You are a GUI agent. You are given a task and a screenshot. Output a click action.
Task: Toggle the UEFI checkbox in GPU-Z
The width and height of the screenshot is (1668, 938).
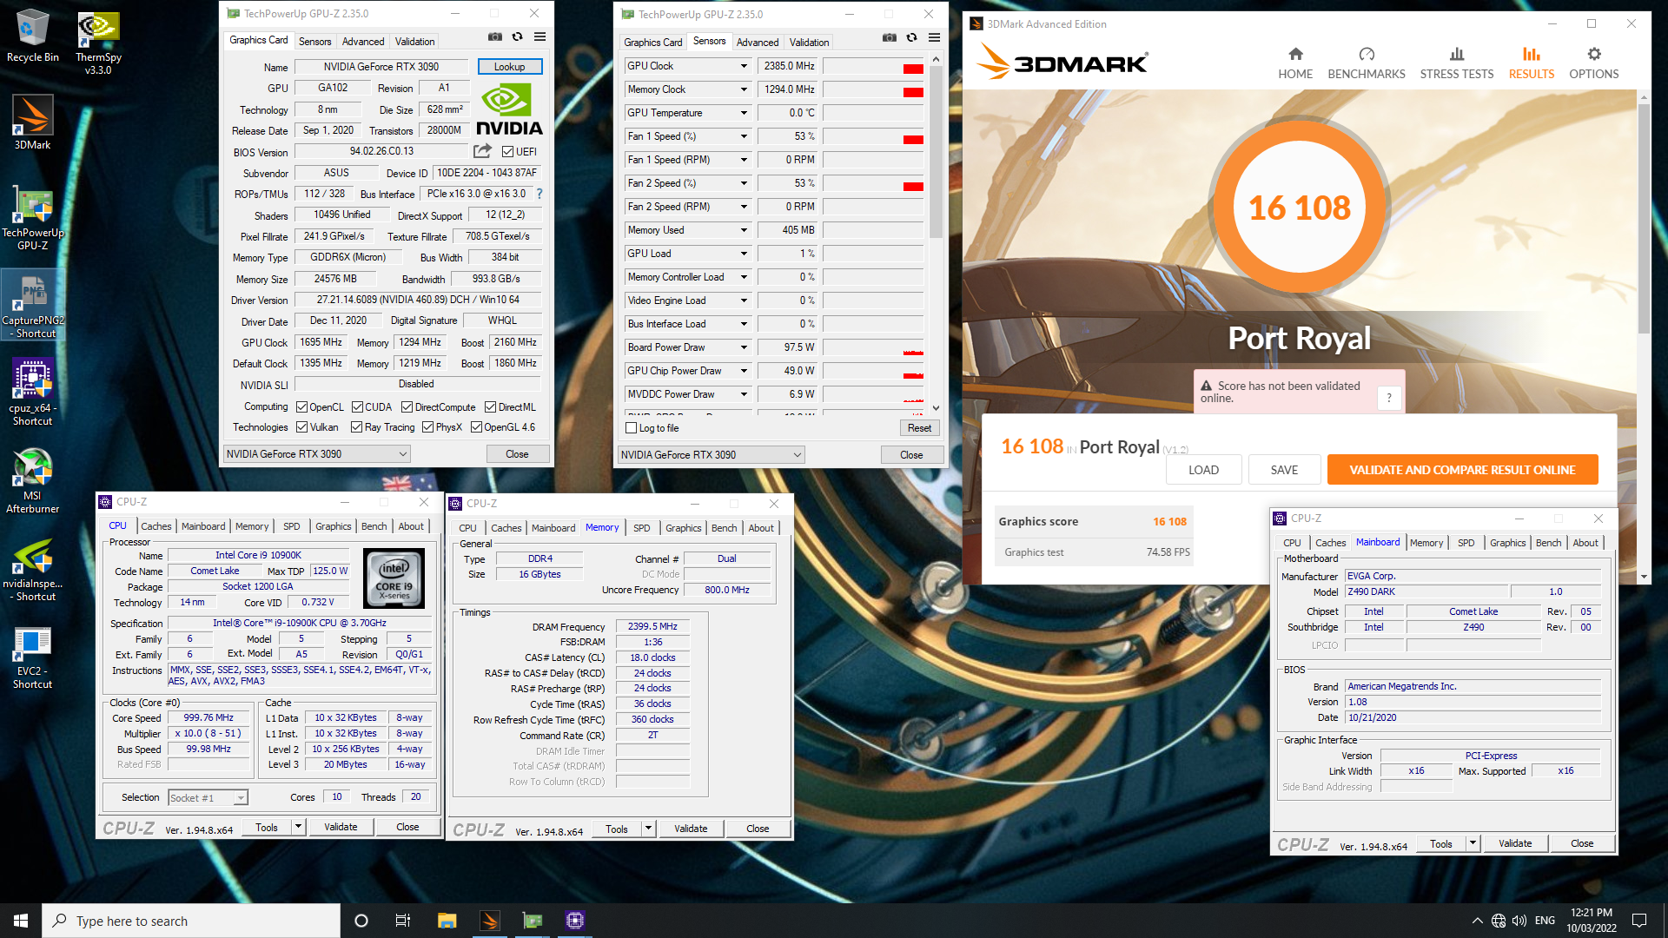508,152
